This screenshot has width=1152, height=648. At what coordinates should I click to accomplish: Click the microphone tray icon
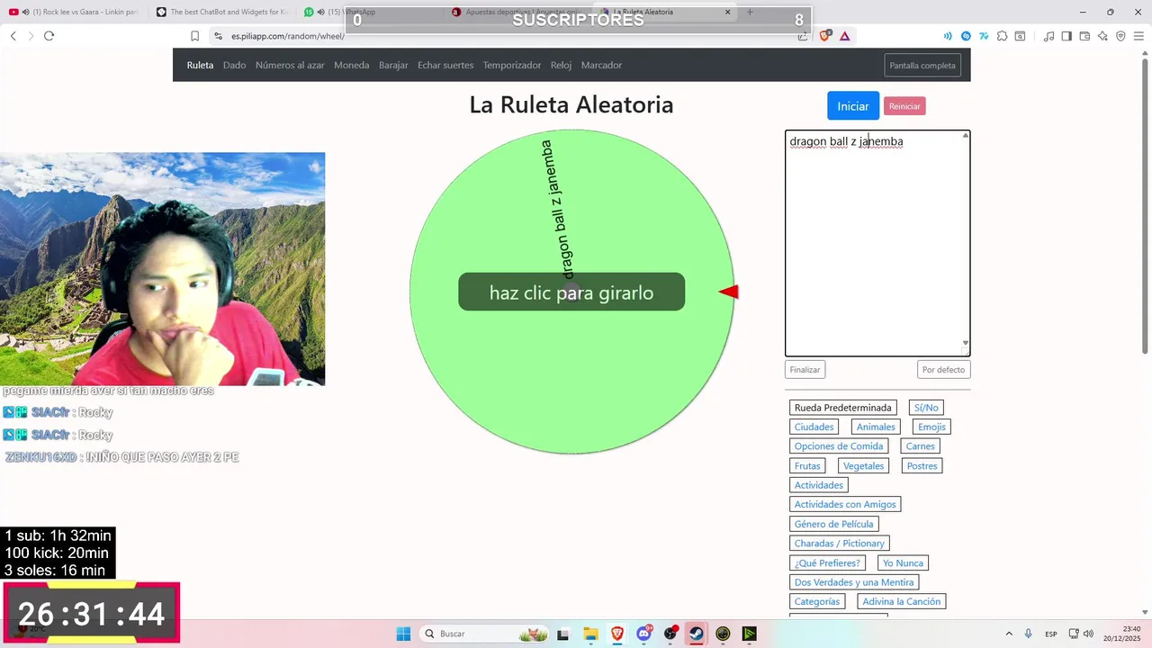pyautogui.click(x=1029, y=634)
